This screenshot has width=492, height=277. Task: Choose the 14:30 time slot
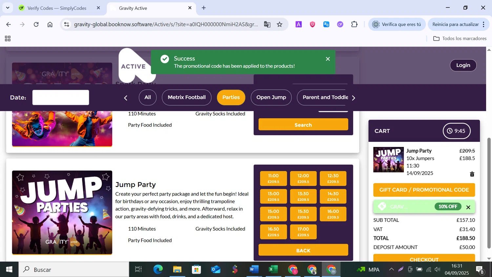click(x=333, y=196)
